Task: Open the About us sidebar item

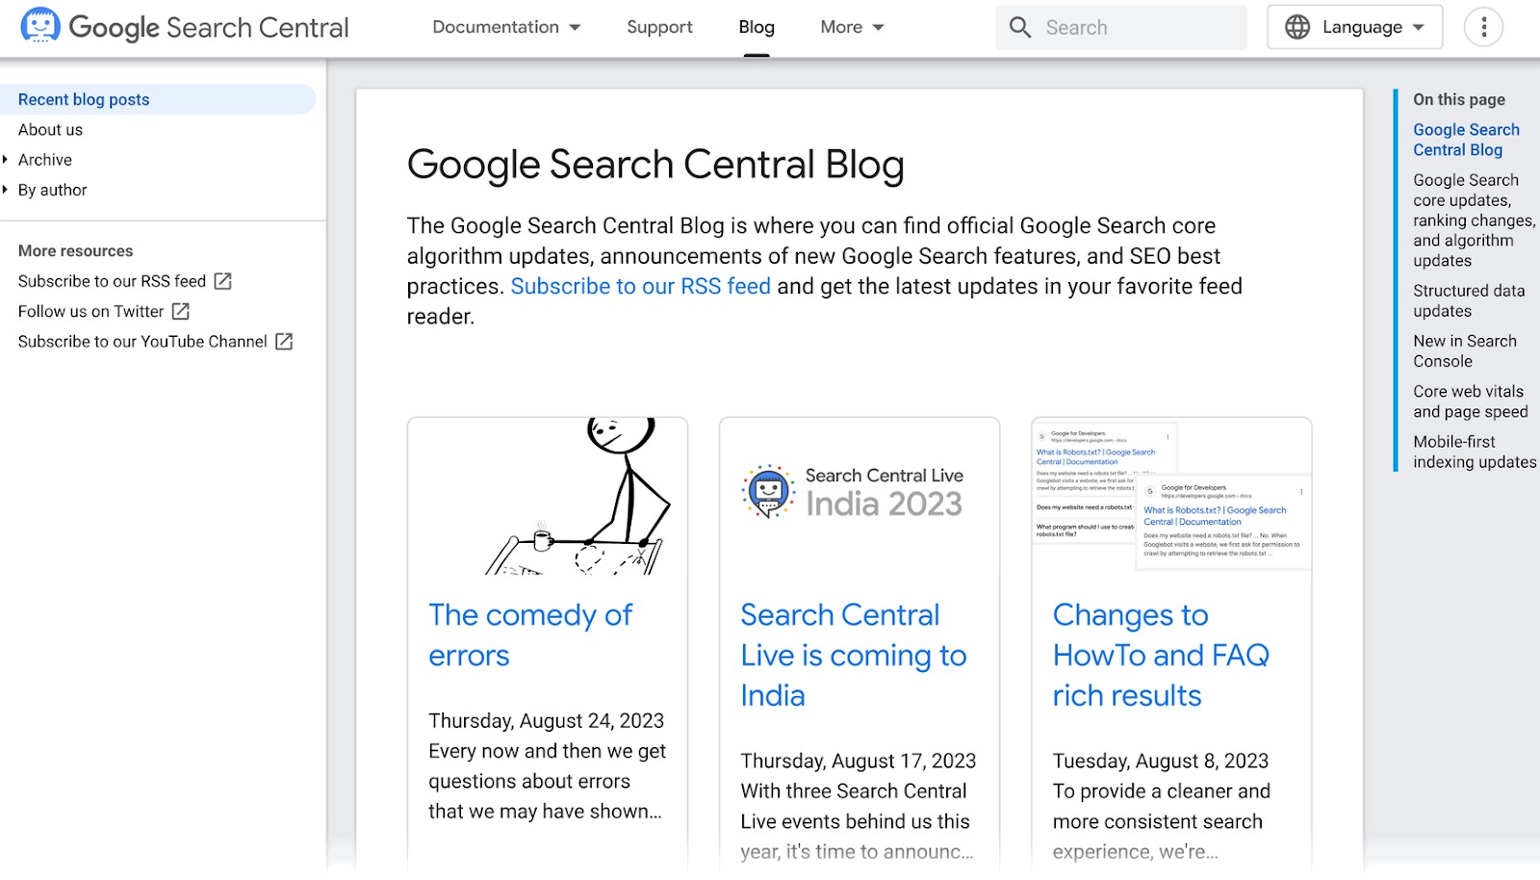Action: click(50, 130)
